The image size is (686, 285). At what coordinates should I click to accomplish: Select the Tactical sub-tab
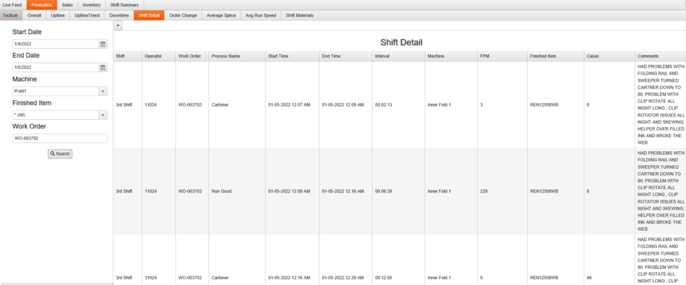point(11,15)
